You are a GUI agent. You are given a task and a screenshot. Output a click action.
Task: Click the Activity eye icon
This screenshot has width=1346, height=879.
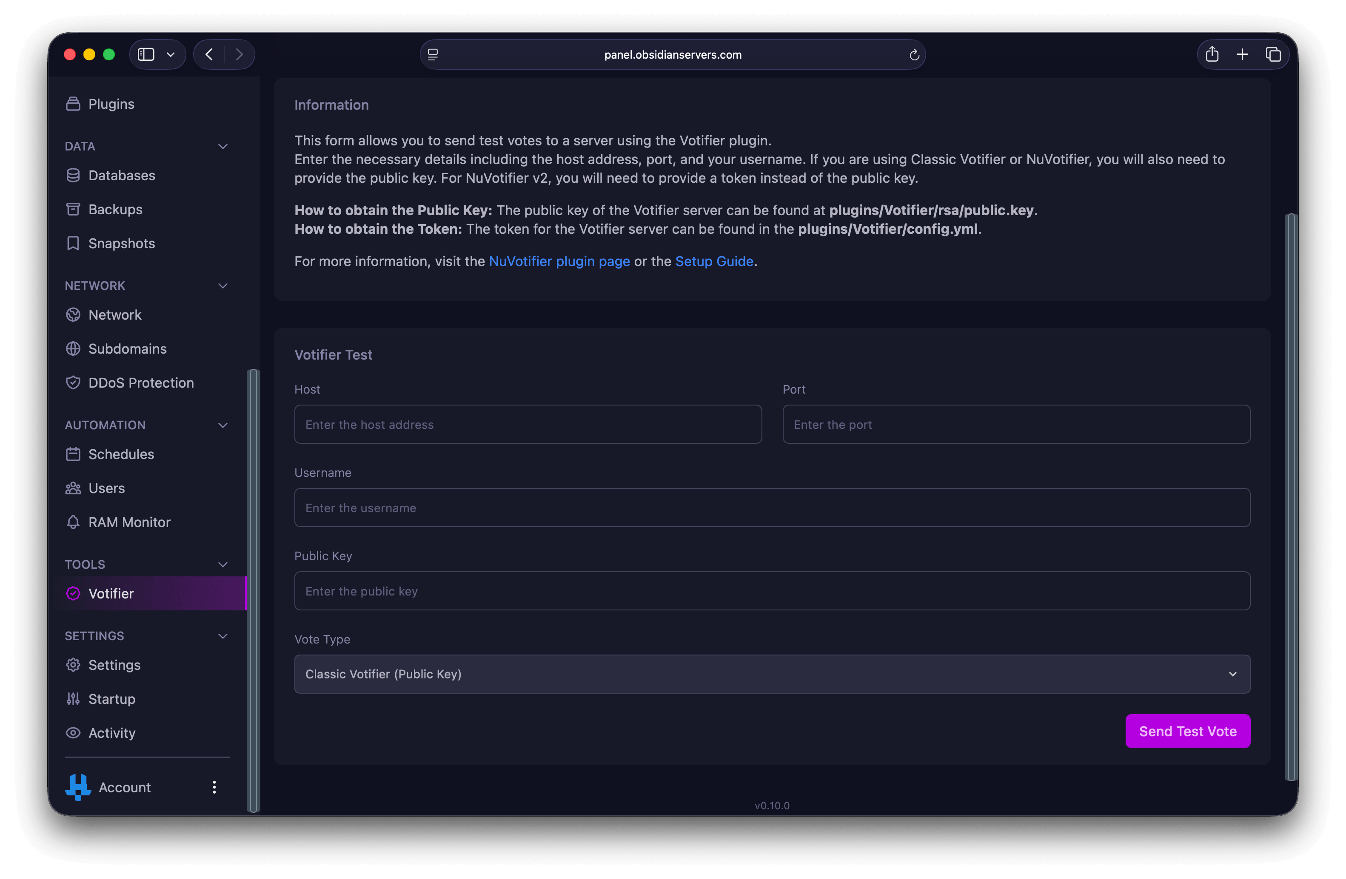click(73, 733)
